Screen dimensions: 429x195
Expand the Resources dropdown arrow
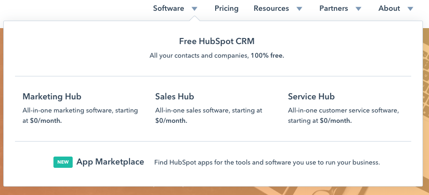[300, 8]
